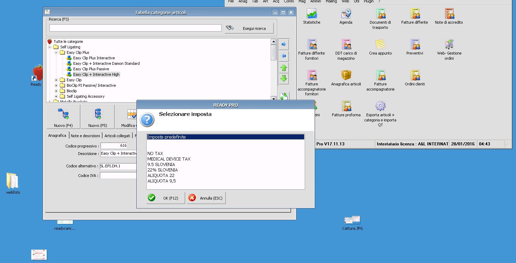Select NO TAX in the list

[226, 154]
